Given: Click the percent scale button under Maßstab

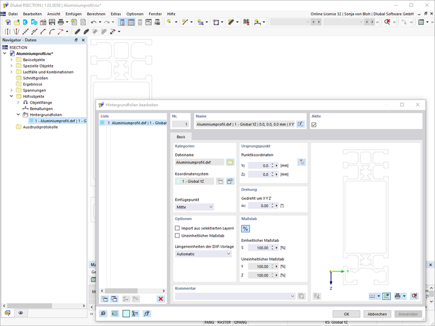Looking at the screenshot, I should click(245, 229).
